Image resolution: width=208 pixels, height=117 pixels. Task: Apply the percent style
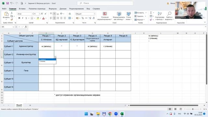83,18
